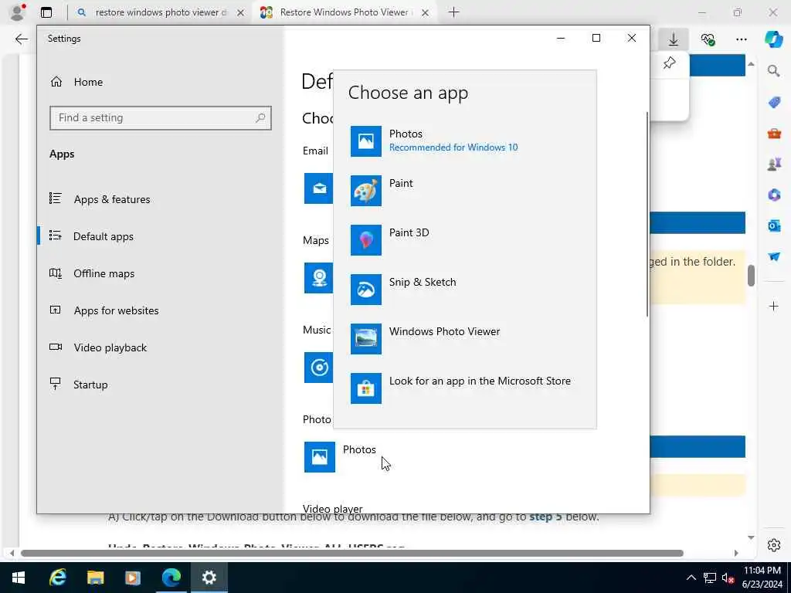Pin the downloads flyout
This screenshot has height=593, width=791.
(670, 63)
